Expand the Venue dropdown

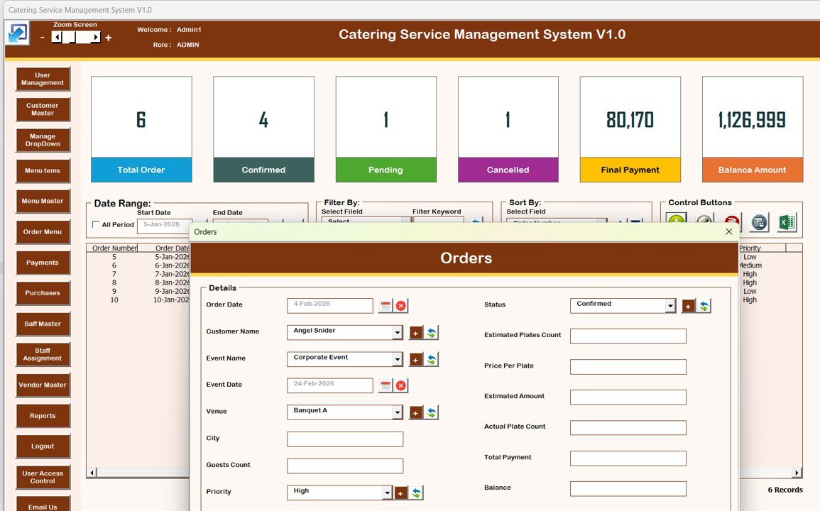tap(397, 412)
